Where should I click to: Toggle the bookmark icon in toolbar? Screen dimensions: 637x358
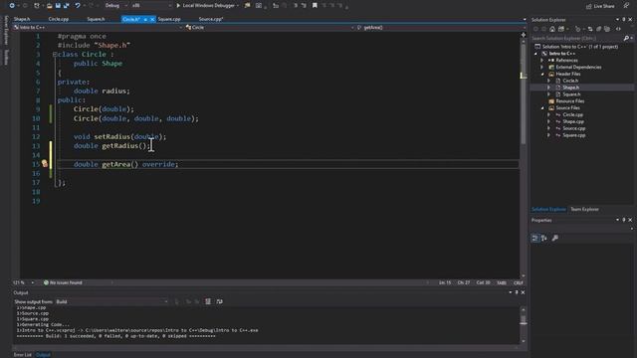pyautogui.click(x=315, y=6)
